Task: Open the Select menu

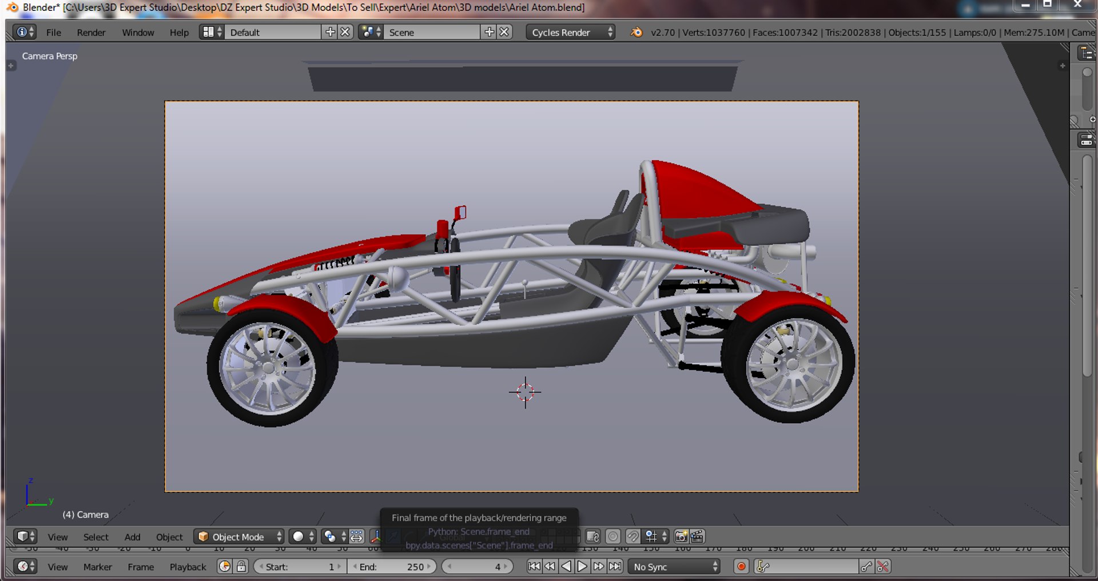Action: [x=96, y=537]
